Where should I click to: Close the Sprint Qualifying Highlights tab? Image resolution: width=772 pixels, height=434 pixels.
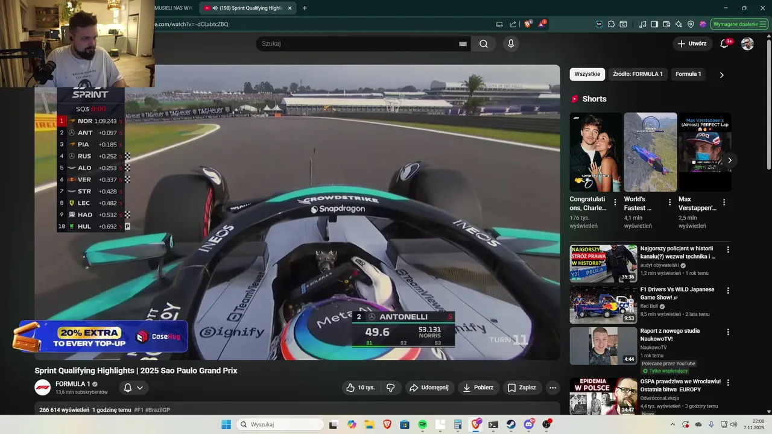(x=290, y=8)
